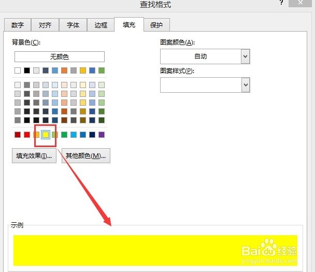Select the dark navy standard color swatch
The width and height of the screenshot is (315, 272).
92,135
